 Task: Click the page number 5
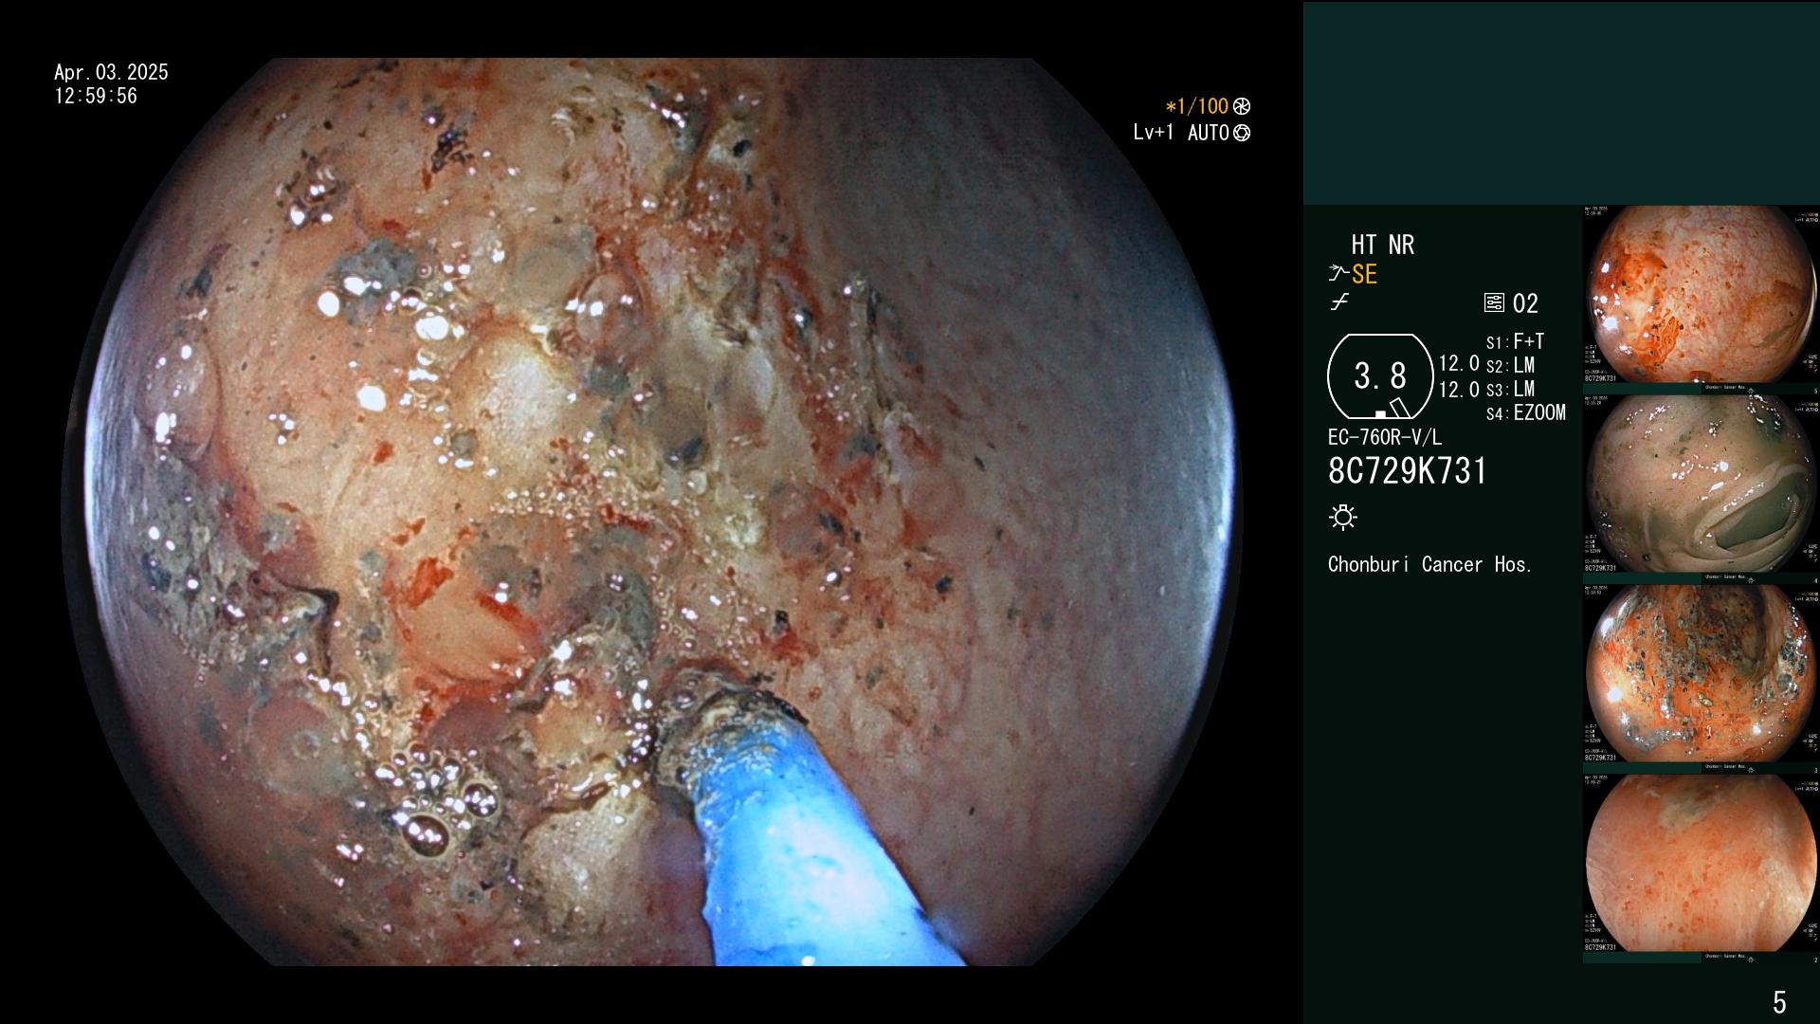pyautogui.click(x=1779, y=1002)
